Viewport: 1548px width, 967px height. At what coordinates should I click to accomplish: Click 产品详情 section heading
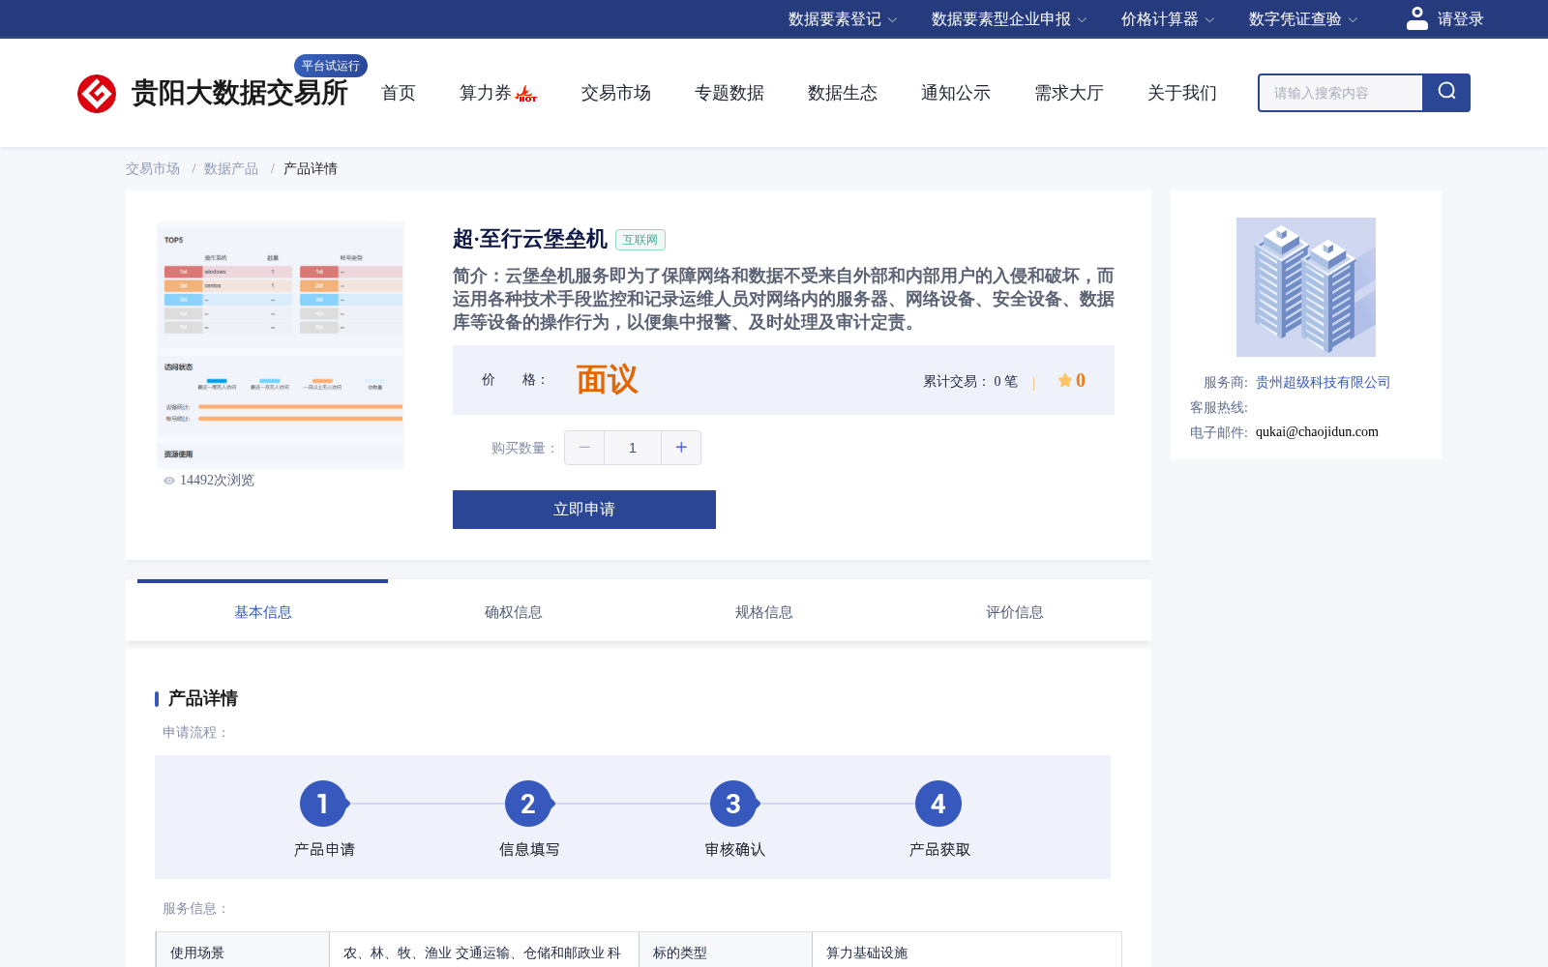(203, 698)
